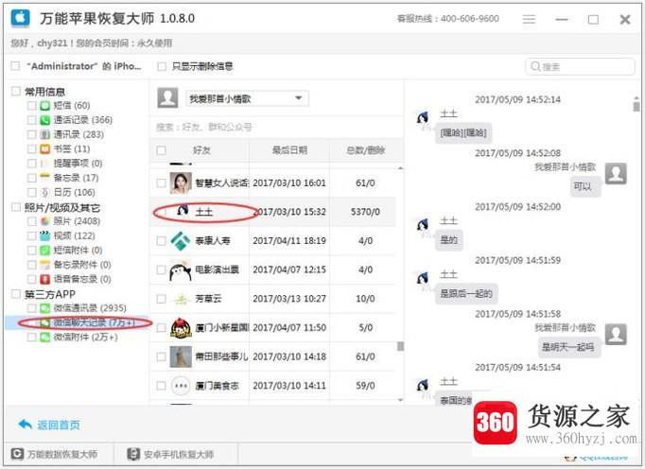Check the 第三方APP group checkbox
The width and height of the screenshot is (645, 469).
16,294
